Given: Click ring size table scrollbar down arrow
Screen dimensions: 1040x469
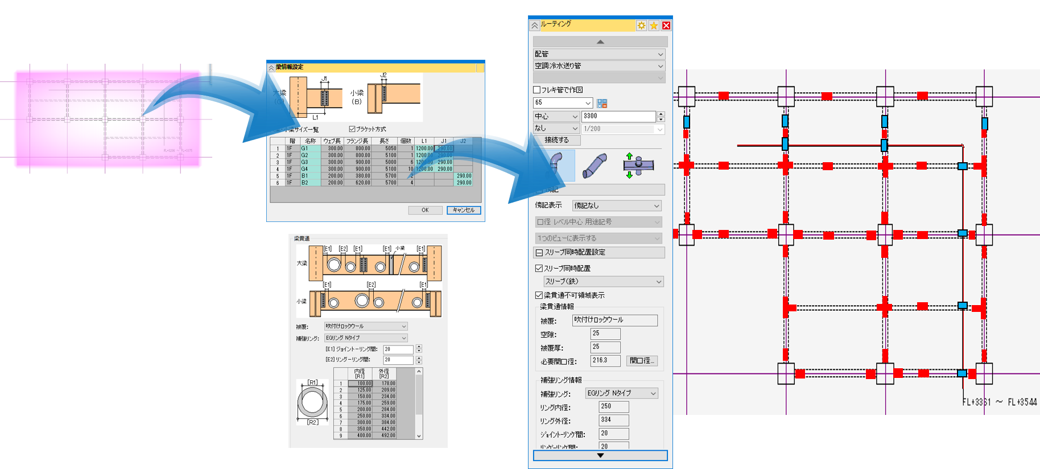Looking at the screenshot, I should click(419, 436).
